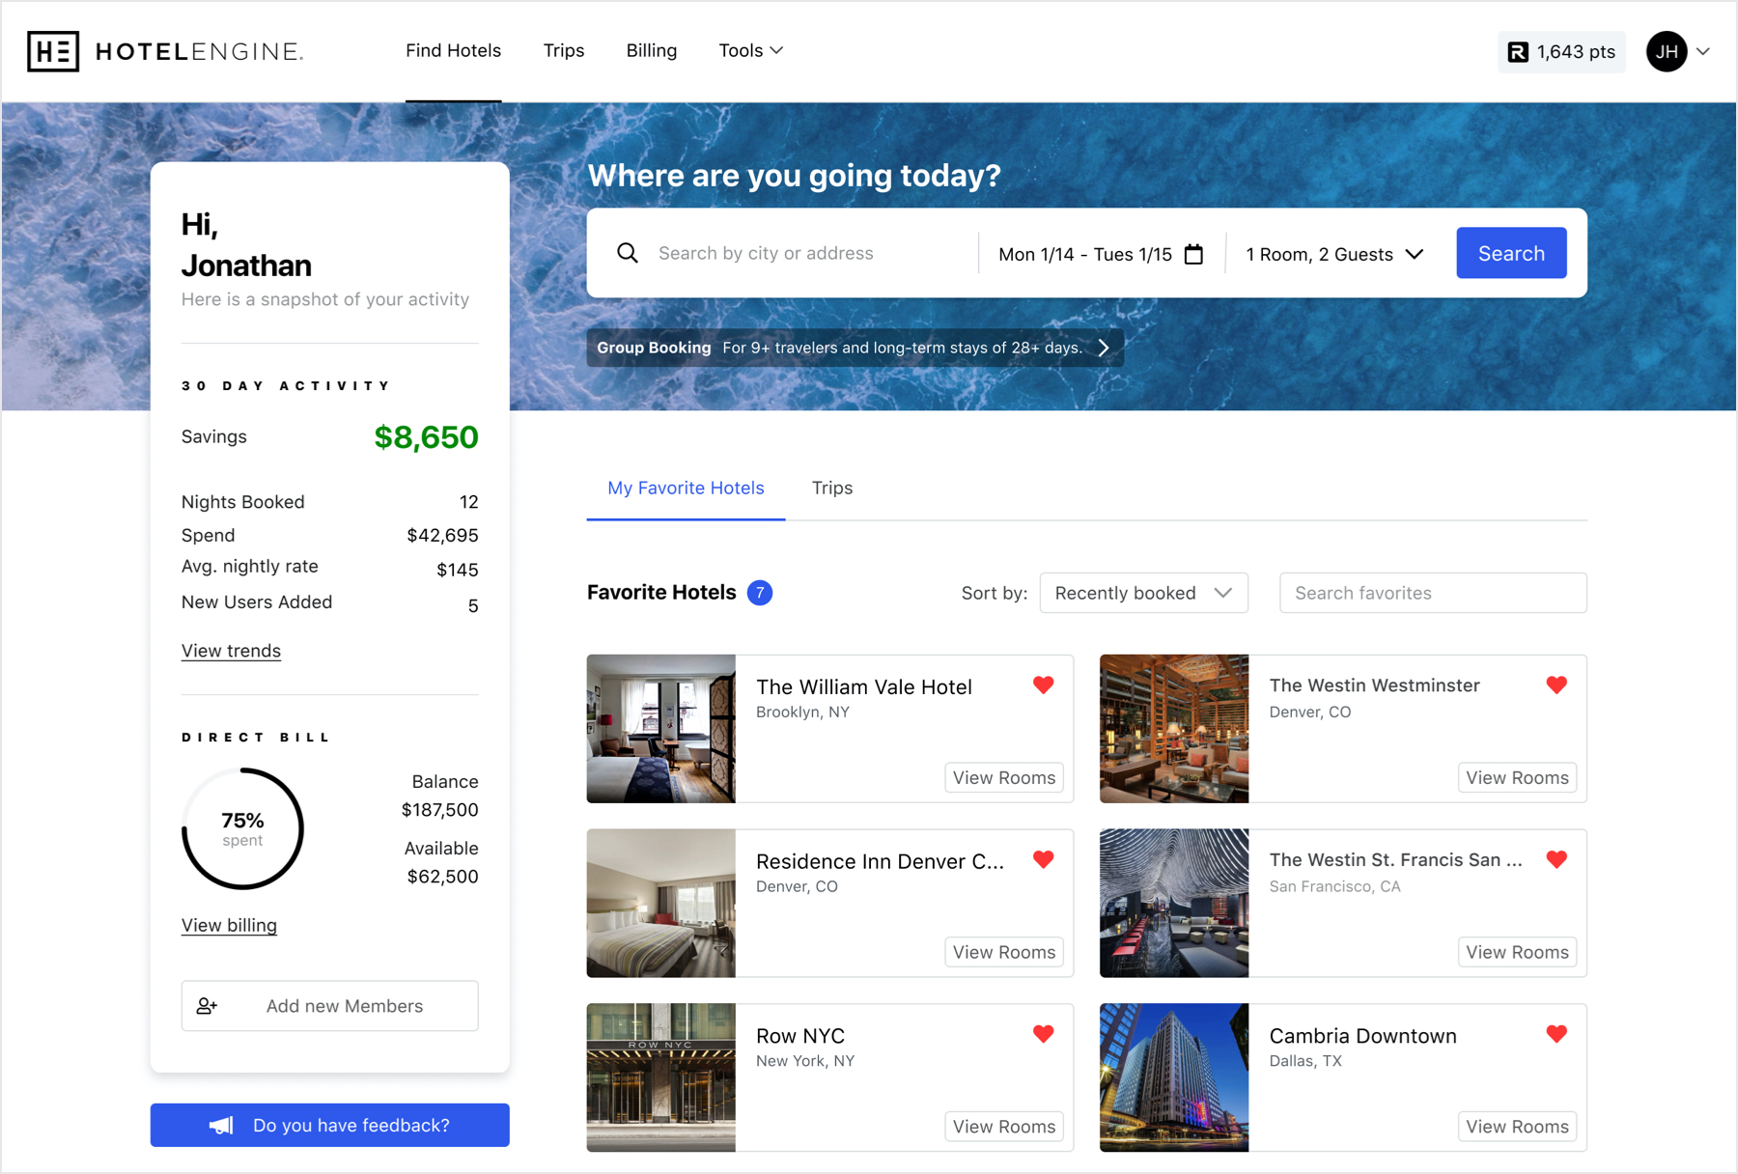The image size is (1738, 1174).
Task: Open Billing in the top navigation
Action: coord(651,50)
